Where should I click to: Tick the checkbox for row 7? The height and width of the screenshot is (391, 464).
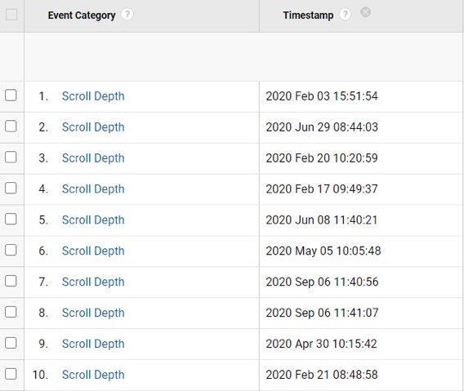pyautogui.click(x=11, y=281)
